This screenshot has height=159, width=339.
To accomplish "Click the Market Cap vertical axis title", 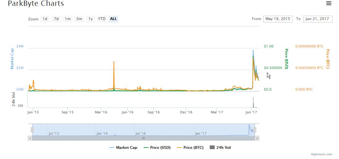I will (12, 59).
